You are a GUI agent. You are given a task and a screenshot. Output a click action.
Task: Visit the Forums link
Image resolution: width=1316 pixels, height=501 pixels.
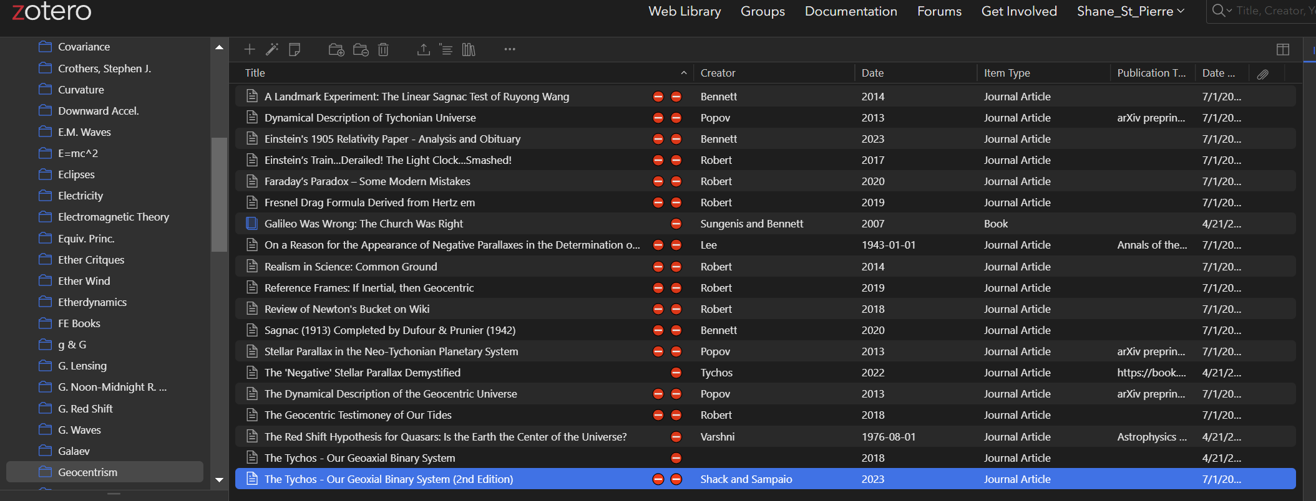939,11
